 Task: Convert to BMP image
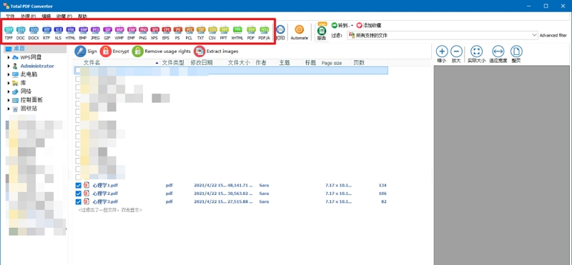[83, 32]
